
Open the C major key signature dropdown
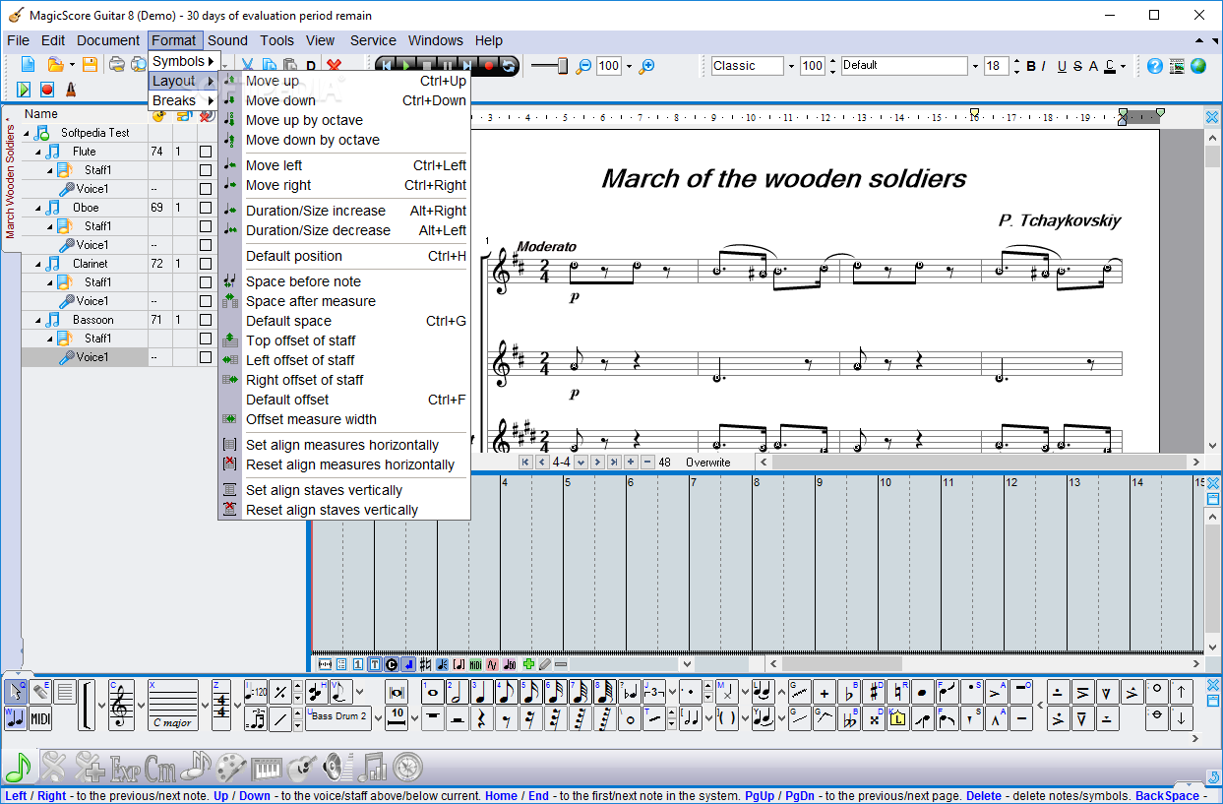205,705
